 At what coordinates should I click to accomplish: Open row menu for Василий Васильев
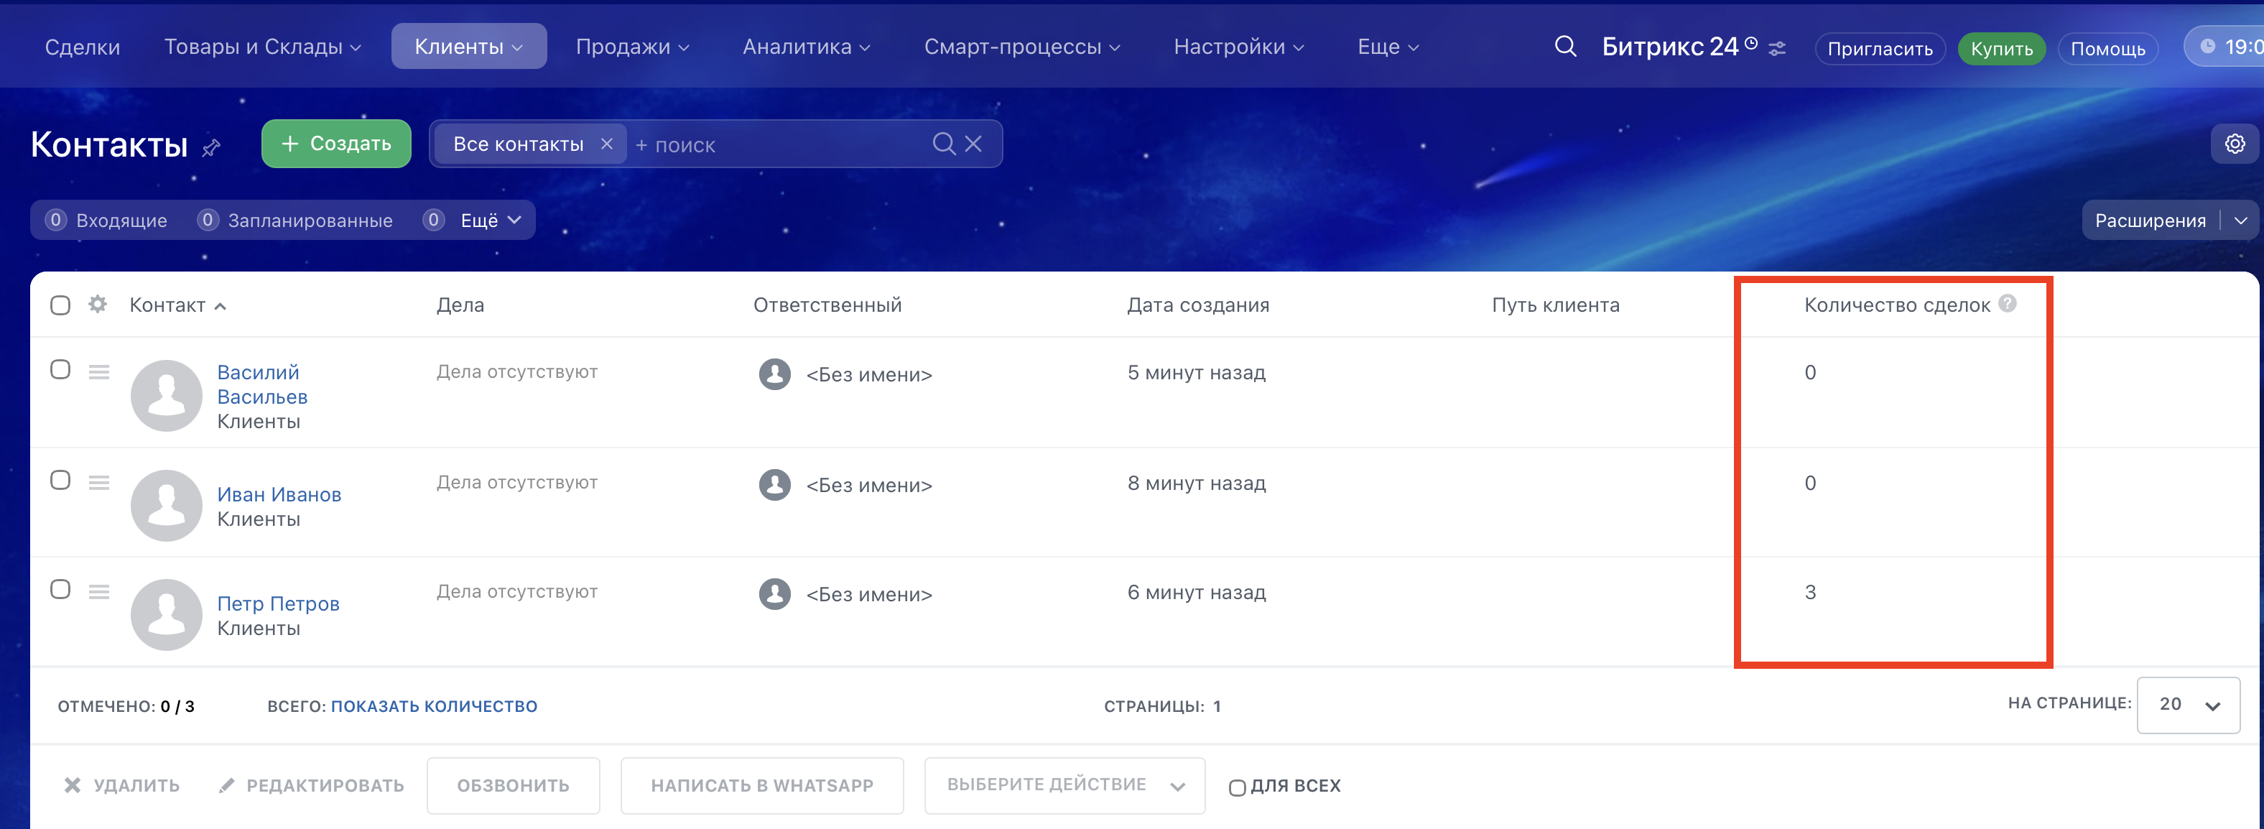pyautogui.click(x=98, y=372)
